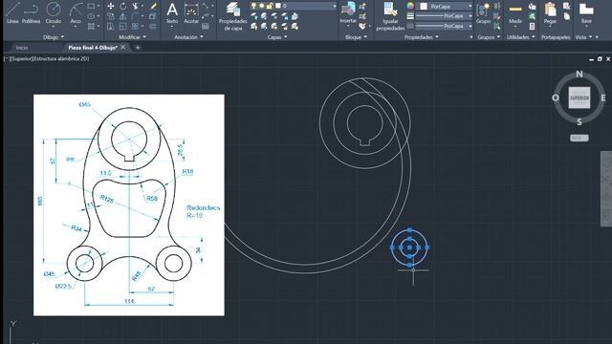Open the WCS dropdown below ViewCube

click(579, 138)
